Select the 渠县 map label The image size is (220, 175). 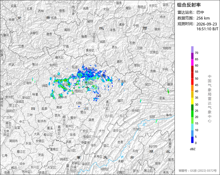91,120
